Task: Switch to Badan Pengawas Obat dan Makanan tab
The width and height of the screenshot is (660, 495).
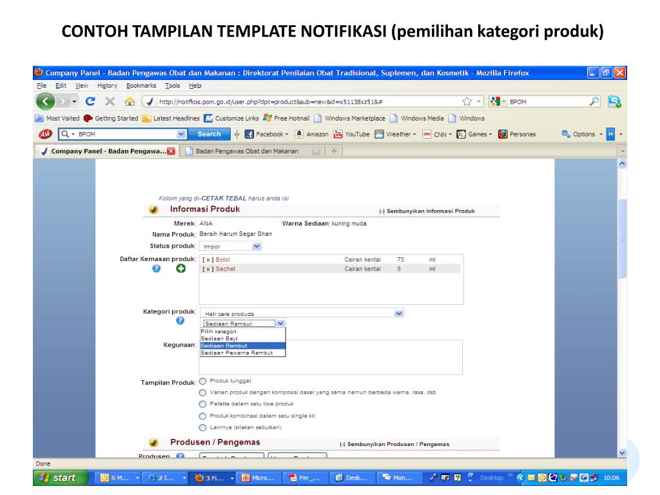Action: [252, 151]
